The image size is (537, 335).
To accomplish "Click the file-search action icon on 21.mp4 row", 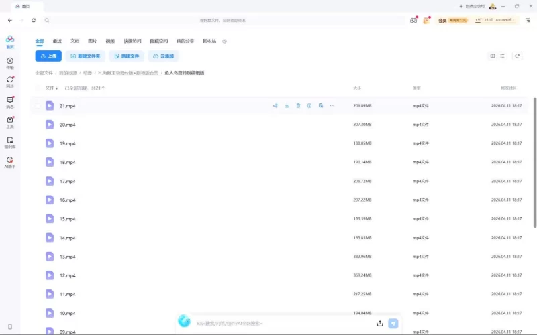I will click(x=321, y=106).
